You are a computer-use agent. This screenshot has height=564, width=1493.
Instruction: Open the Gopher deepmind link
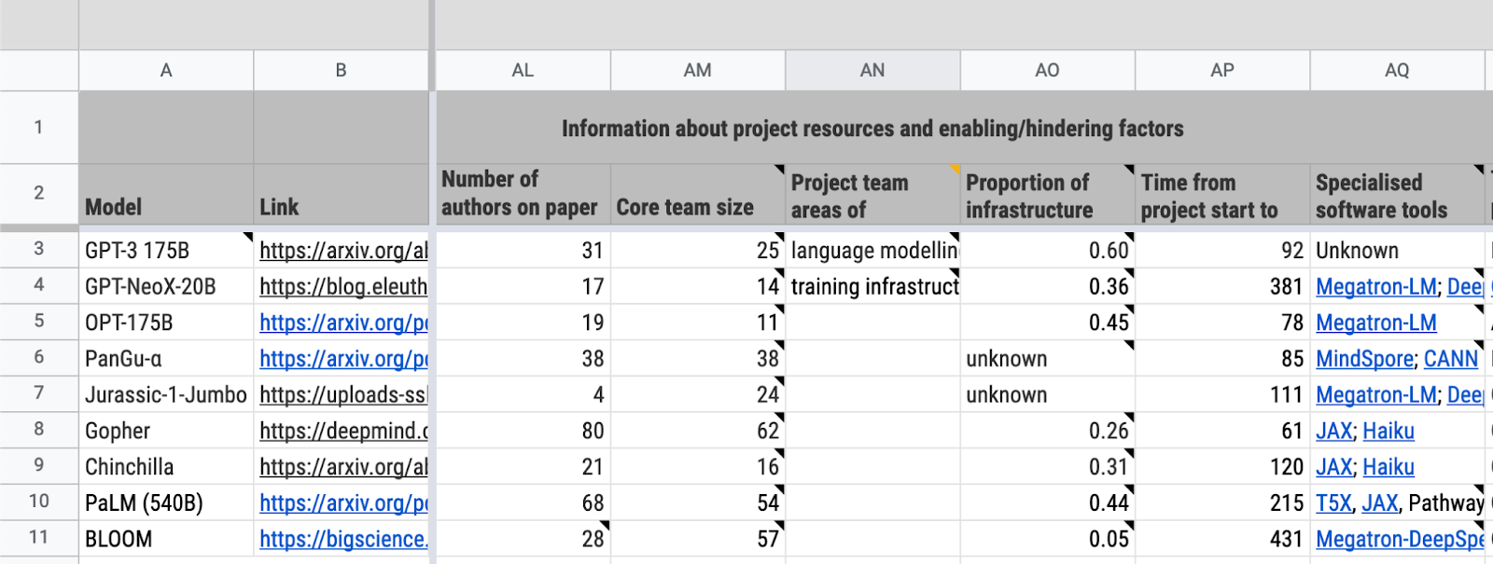[x=343, y=431]
